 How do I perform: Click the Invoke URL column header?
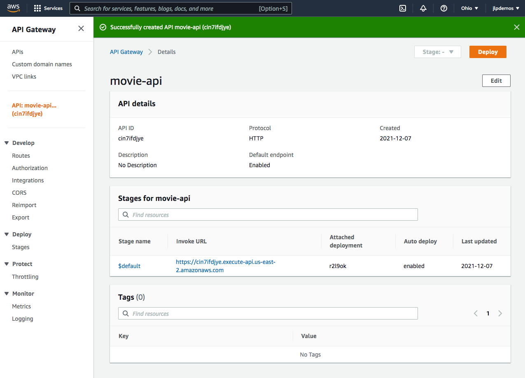191,241
